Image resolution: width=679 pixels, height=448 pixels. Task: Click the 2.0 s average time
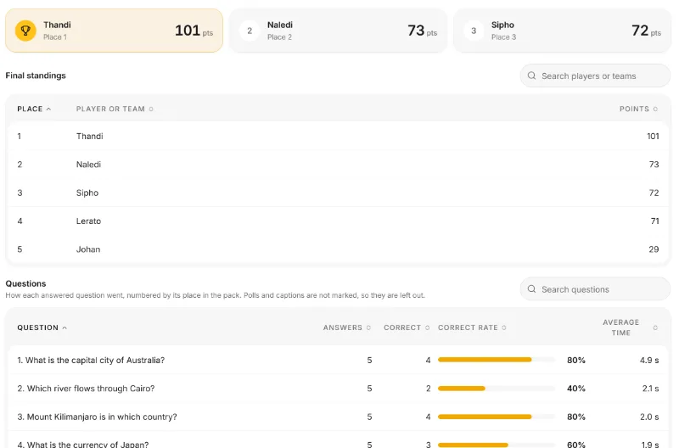[649, 417]
